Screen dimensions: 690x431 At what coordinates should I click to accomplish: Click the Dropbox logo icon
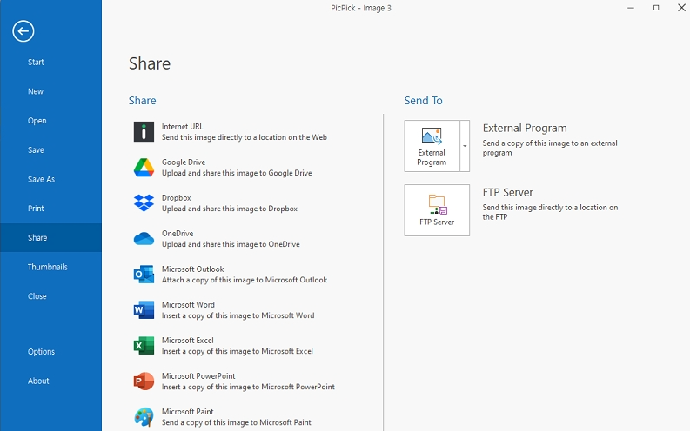(144, 203)
